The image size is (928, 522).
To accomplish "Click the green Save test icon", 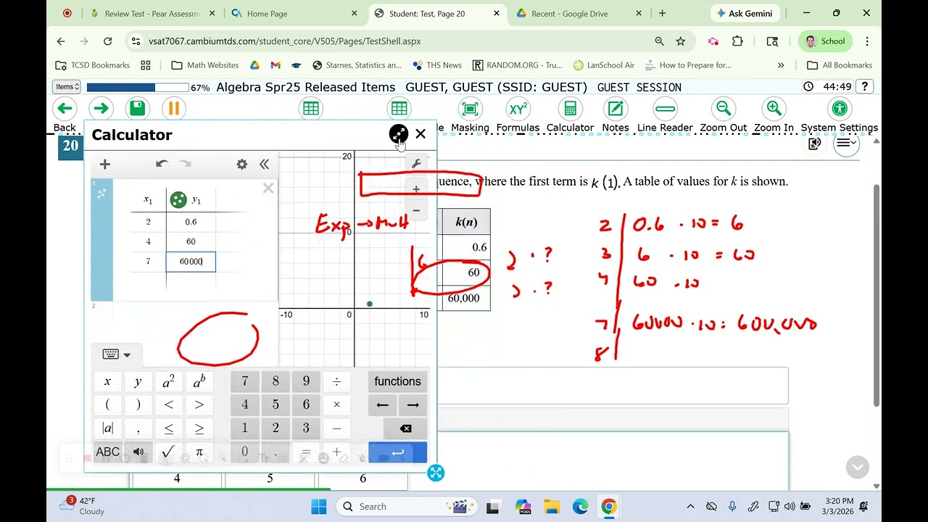I will tap(137, 109).
